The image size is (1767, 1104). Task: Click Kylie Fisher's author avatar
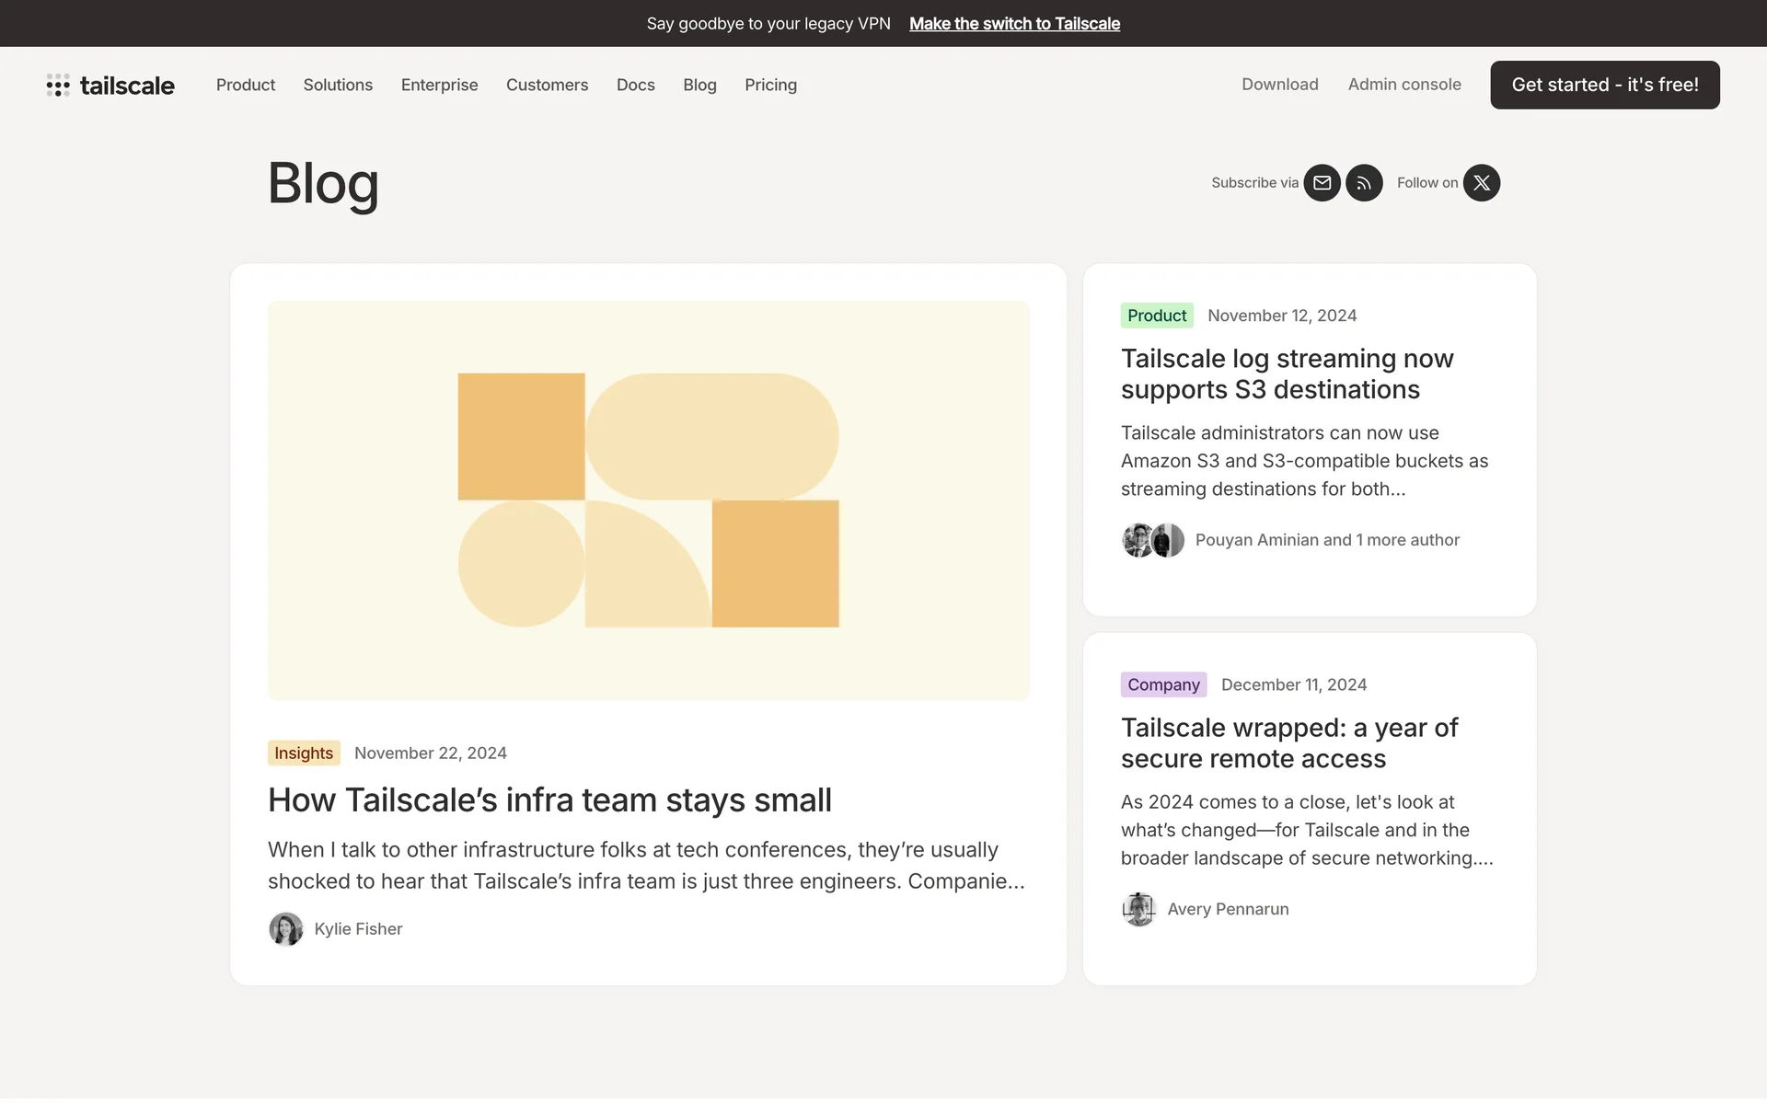pyautogui.click(x=285, y=929)
